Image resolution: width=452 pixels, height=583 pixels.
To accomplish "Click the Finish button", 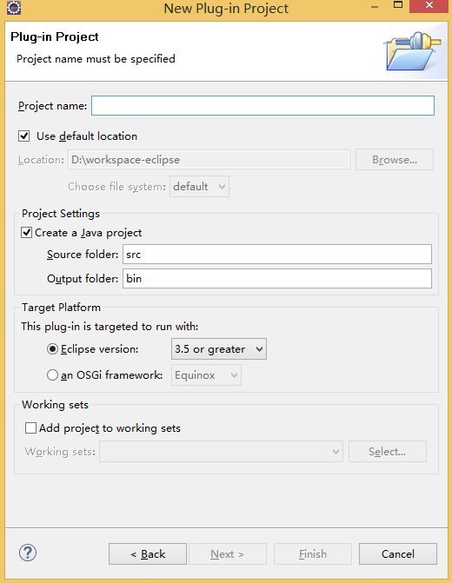I will [x=313, y=554].
